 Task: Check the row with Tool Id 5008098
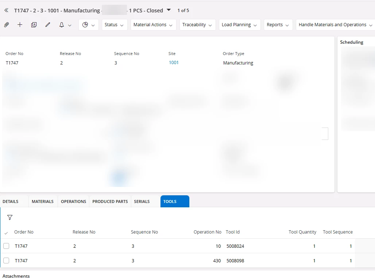[x=6, y=261]
